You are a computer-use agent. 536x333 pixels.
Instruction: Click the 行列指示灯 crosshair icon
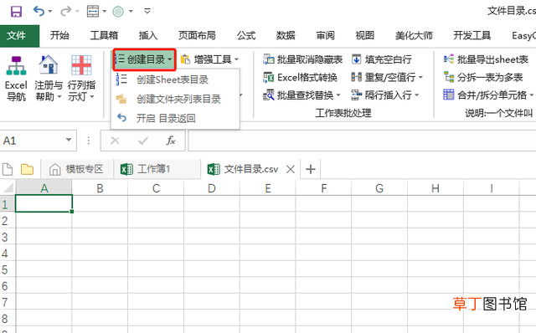(x=81, y=65)
